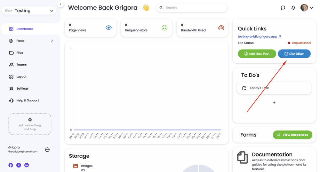Open Settings from the sidebar
The image size is (320, 172).
22,89
